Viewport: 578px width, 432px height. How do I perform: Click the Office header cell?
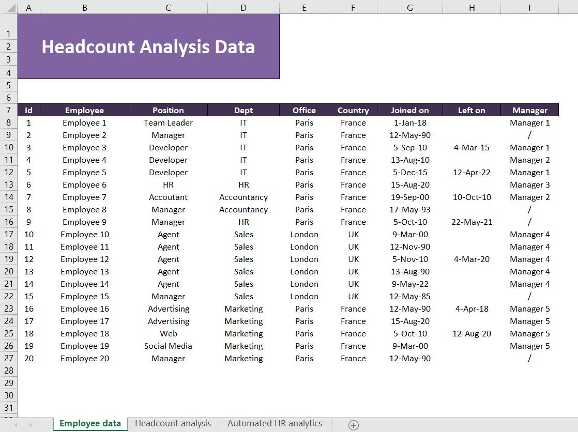(304, 110)
